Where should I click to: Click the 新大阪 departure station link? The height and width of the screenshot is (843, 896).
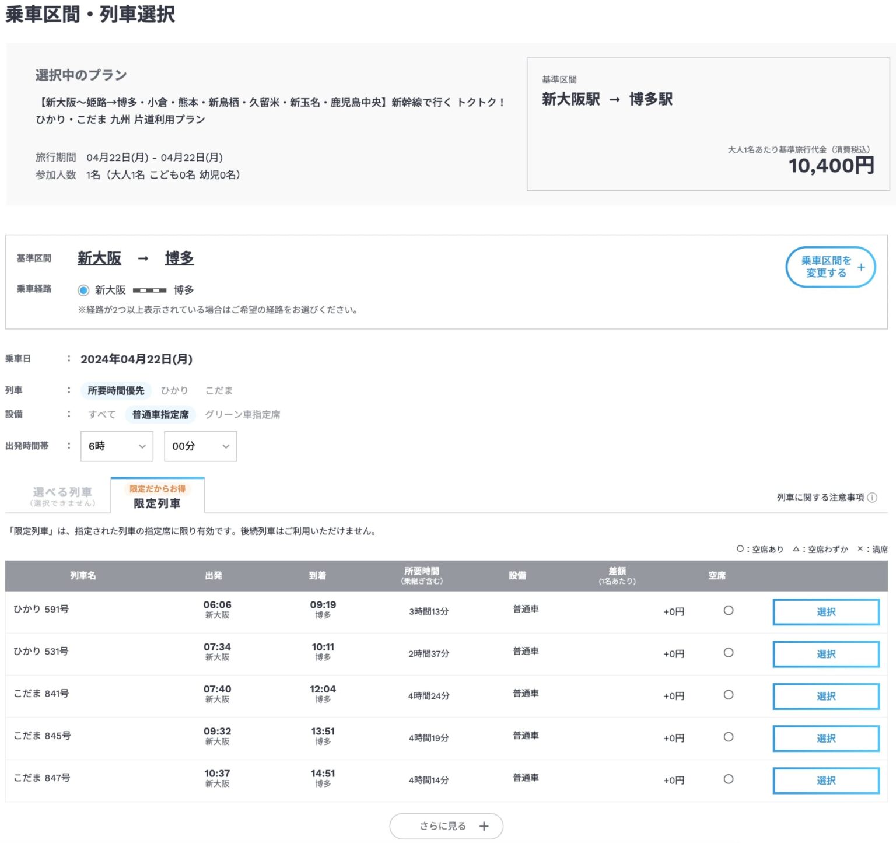[99, 258]
